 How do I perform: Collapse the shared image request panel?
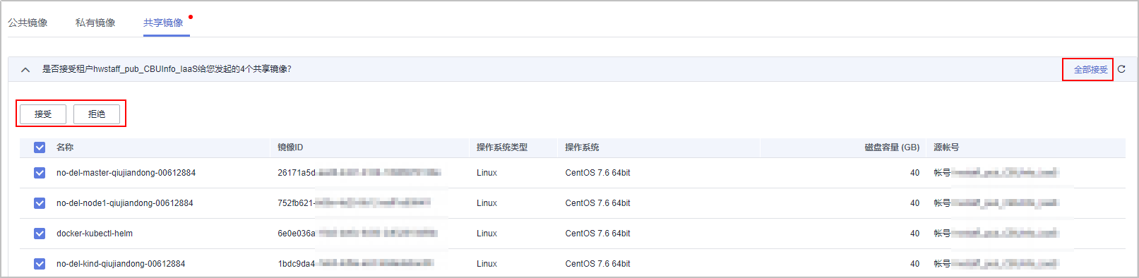(x=25, y=70)
